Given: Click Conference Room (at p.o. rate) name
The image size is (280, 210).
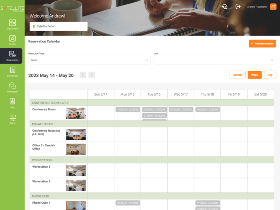Looking at the screenshot, I should click(x=46, y=132).
